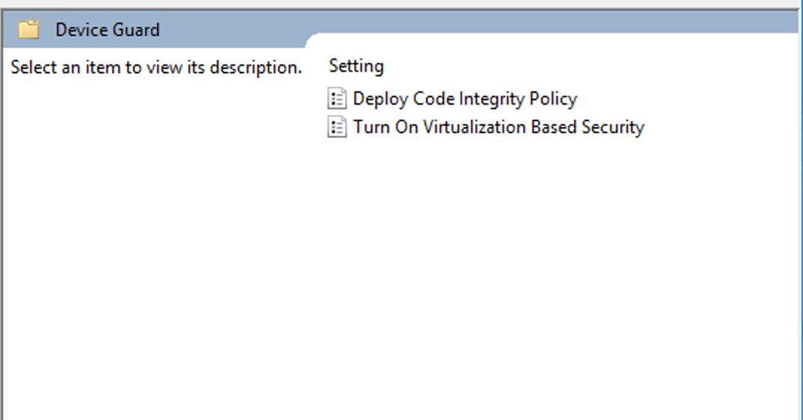Click the word 'description' in the hint text
The height and width of the screenshot is (420, 803).
255,67
